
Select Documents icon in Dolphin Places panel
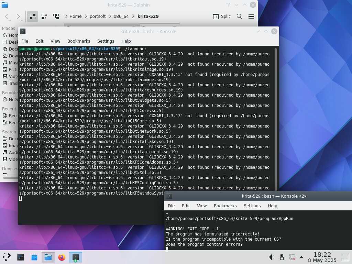coord(5,49)
